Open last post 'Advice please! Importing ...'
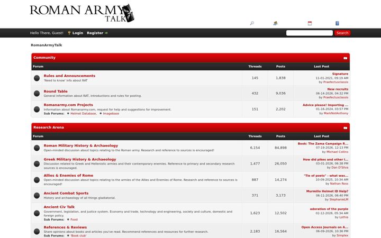This screenshot has width=381, height=238. tap(325, 105)
